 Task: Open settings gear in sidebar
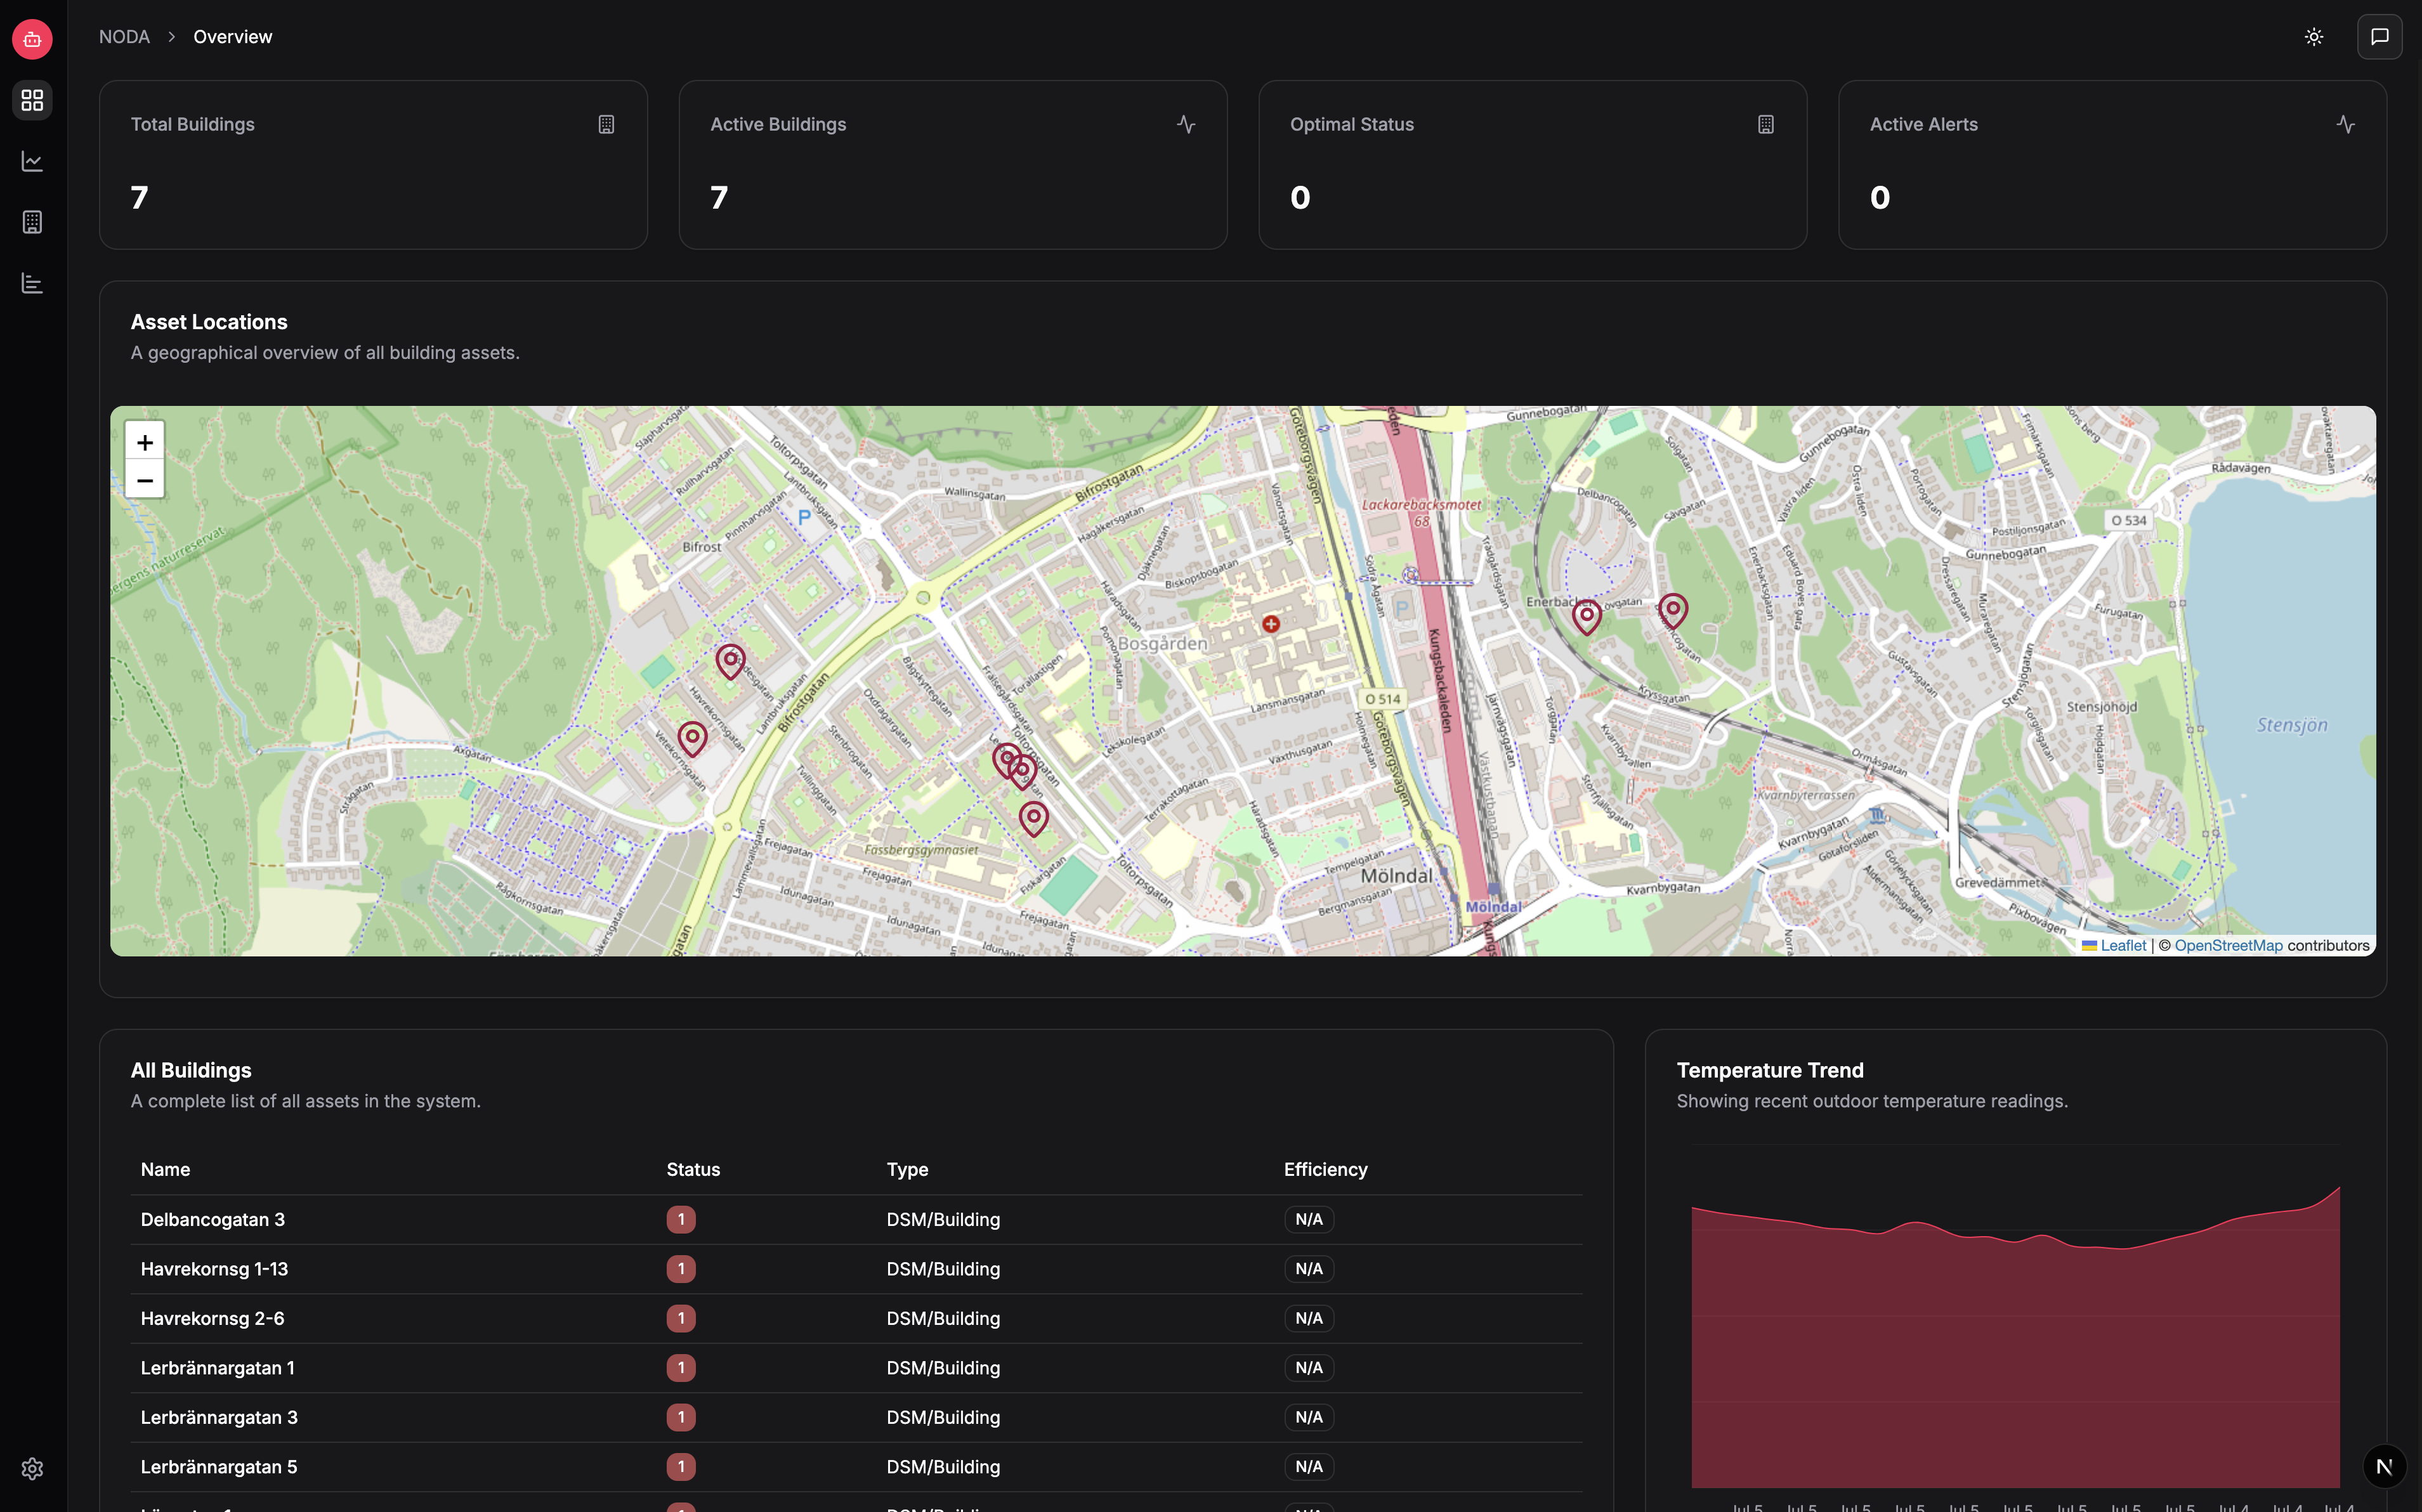[32, 1468]
